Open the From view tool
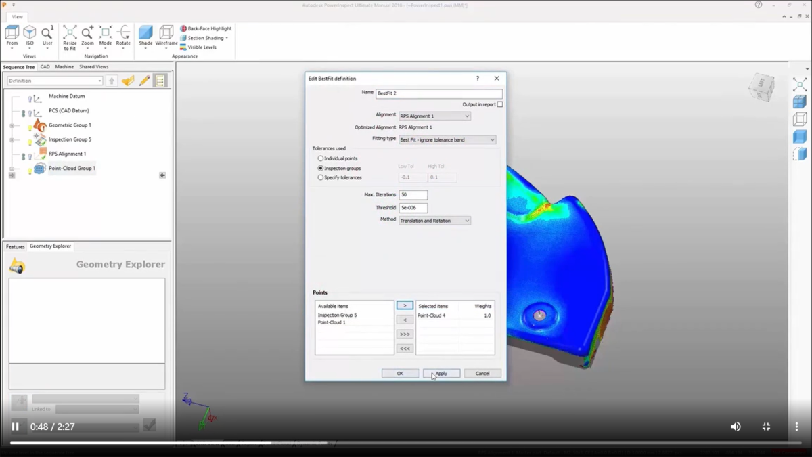812x457 pixels. 12,36
